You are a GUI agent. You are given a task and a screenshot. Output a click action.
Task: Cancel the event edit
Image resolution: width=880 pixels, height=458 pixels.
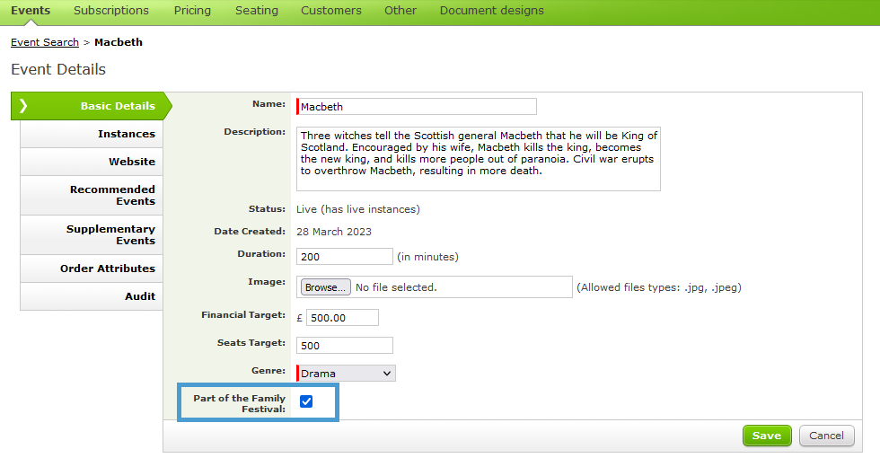[826, 436]
